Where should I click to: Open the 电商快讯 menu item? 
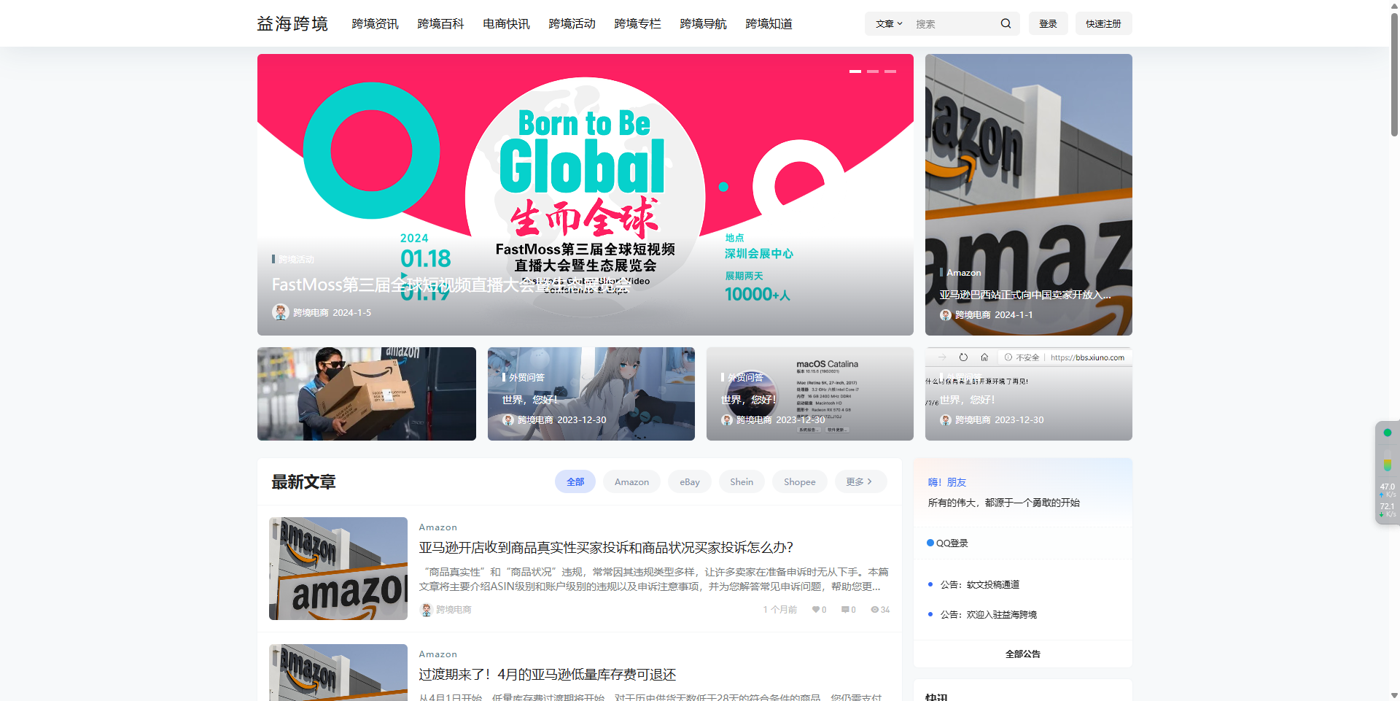[x=506, y=23]
